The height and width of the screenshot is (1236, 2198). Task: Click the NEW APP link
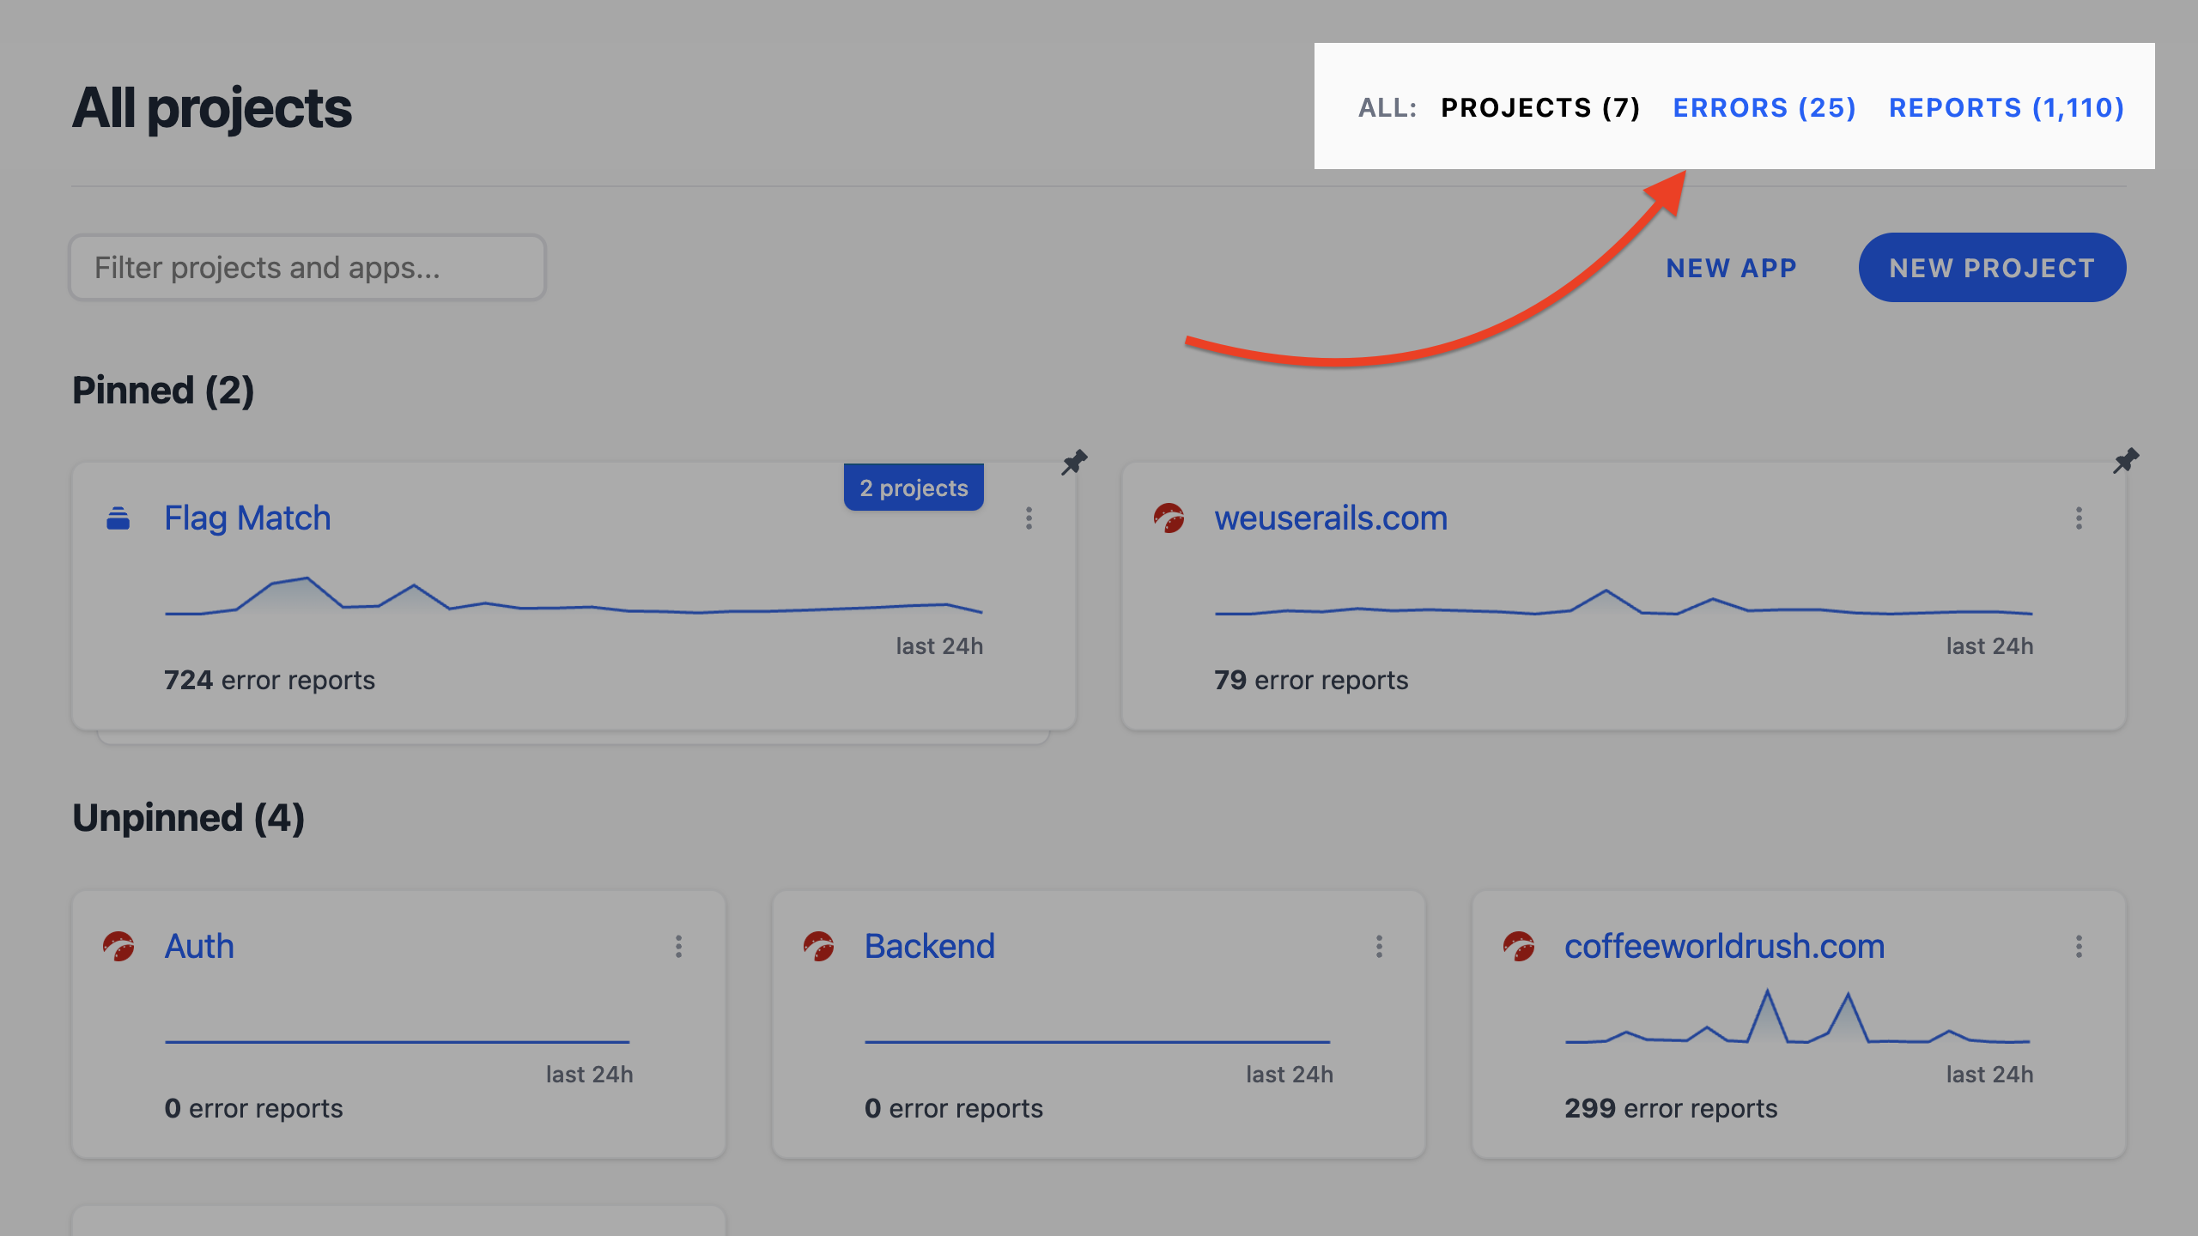1731,268
